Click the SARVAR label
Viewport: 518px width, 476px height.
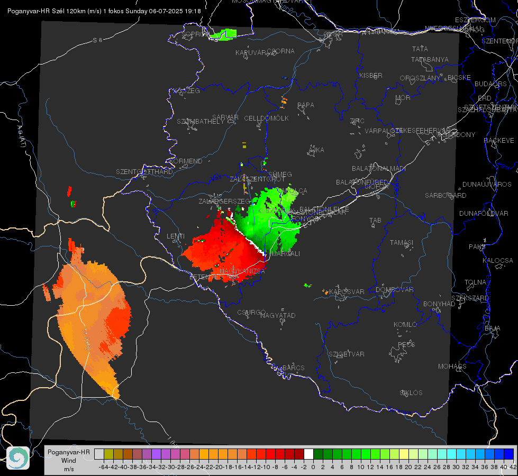(225, 117)
